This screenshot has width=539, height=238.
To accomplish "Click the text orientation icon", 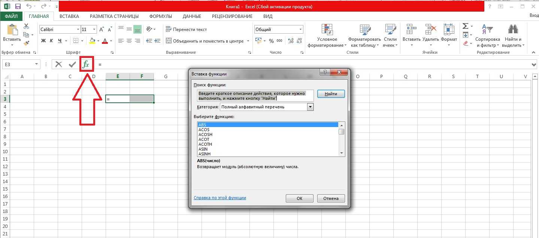I will tap(149, 29).
